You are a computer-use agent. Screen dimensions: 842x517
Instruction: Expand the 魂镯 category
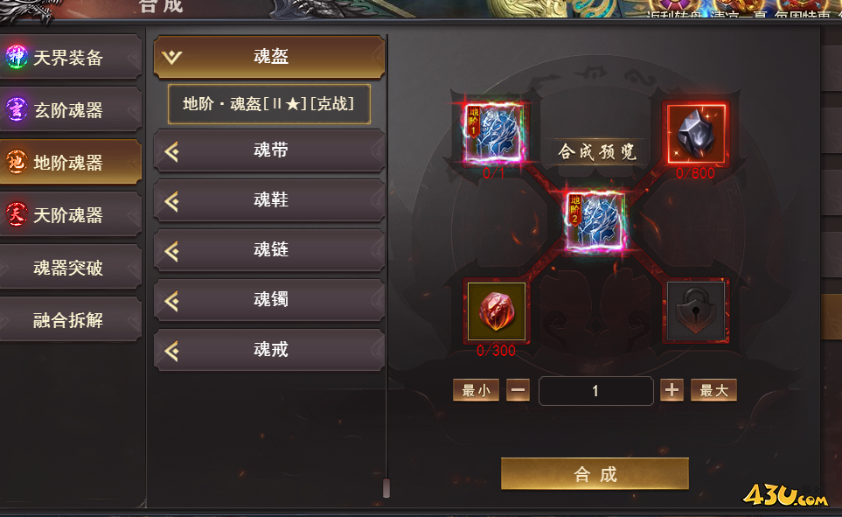[x=269, y=300]
